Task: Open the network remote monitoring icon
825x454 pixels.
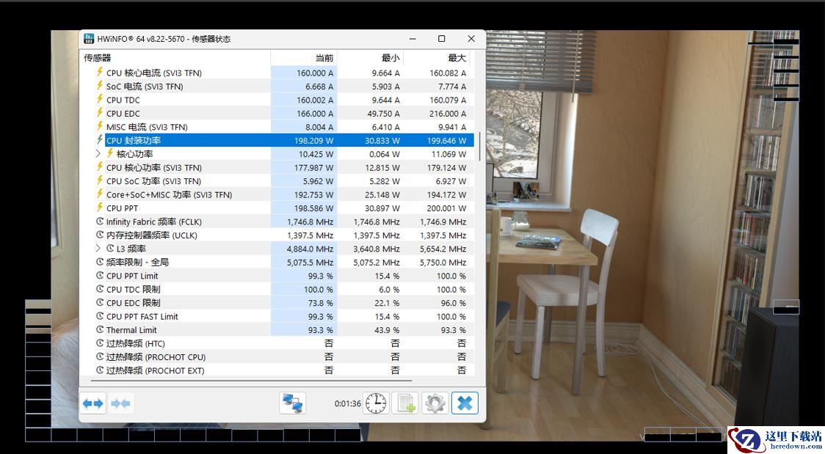Action: [x=292, y=403]
